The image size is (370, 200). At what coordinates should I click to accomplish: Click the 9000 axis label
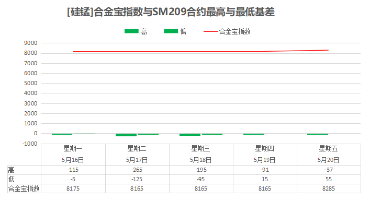tap(31, 43)
